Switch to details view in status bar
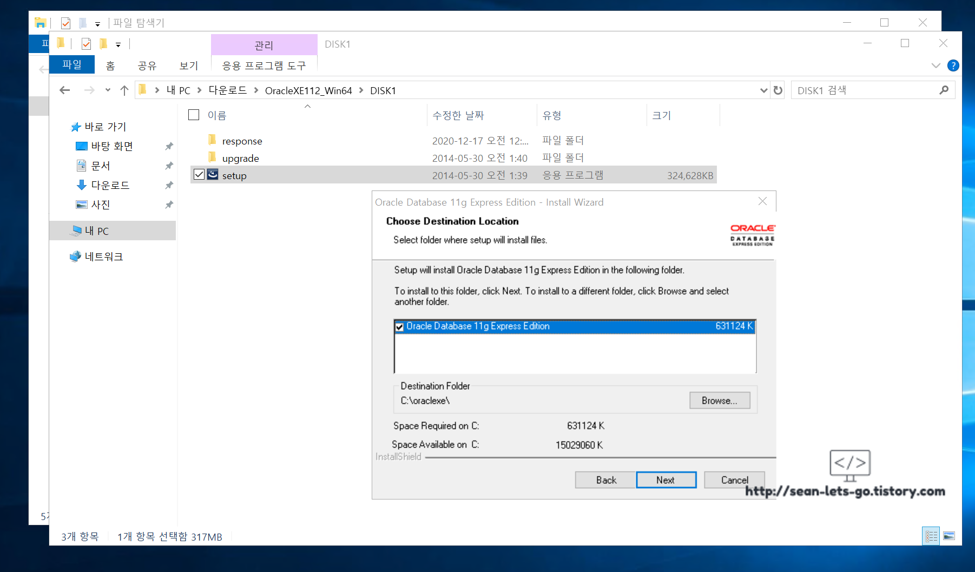 pos(931,536)
